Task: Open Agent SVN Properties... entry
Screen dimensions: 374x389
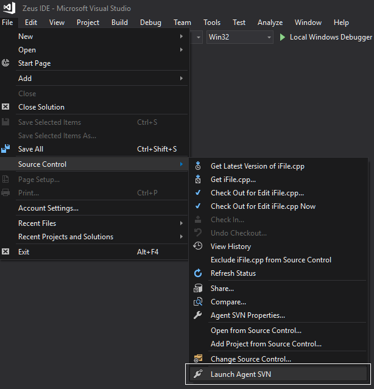Action: click(x=278, y=315)
